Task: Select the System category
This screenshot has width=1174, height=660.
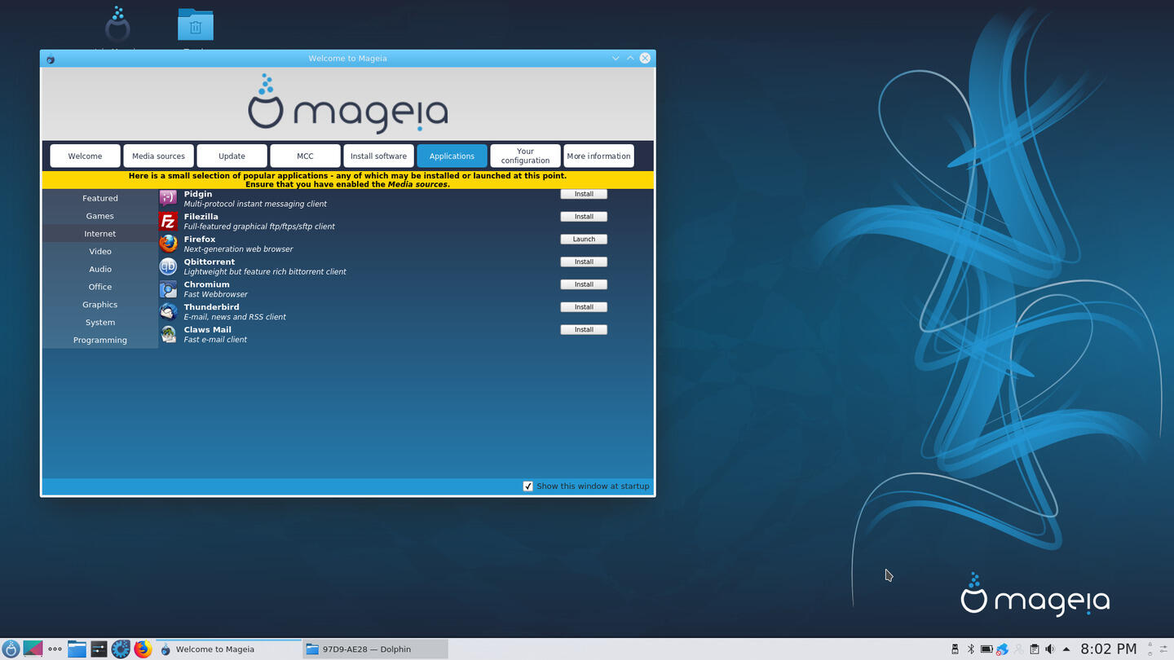Action: [100, 322]
